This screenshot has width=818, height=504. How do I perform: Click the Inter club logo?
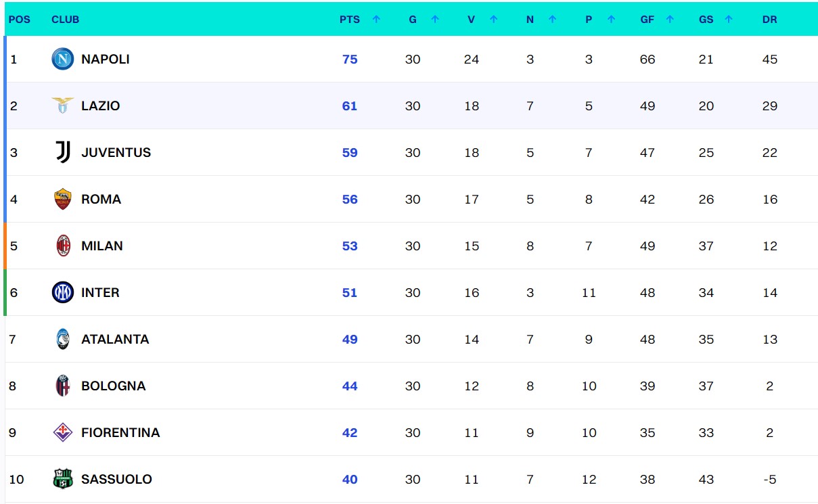63,292
